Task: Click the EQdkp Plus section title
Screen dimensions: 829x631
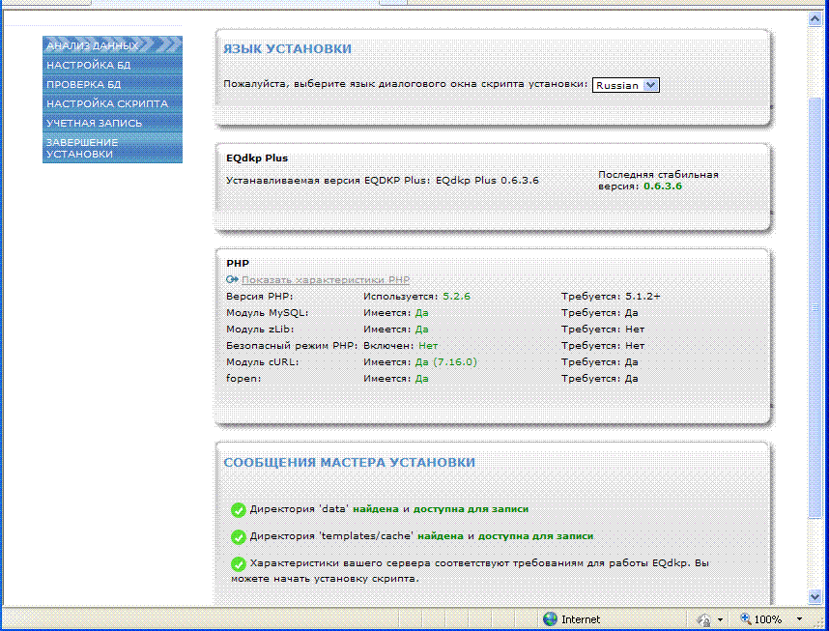Action: [x=257, y=158]
